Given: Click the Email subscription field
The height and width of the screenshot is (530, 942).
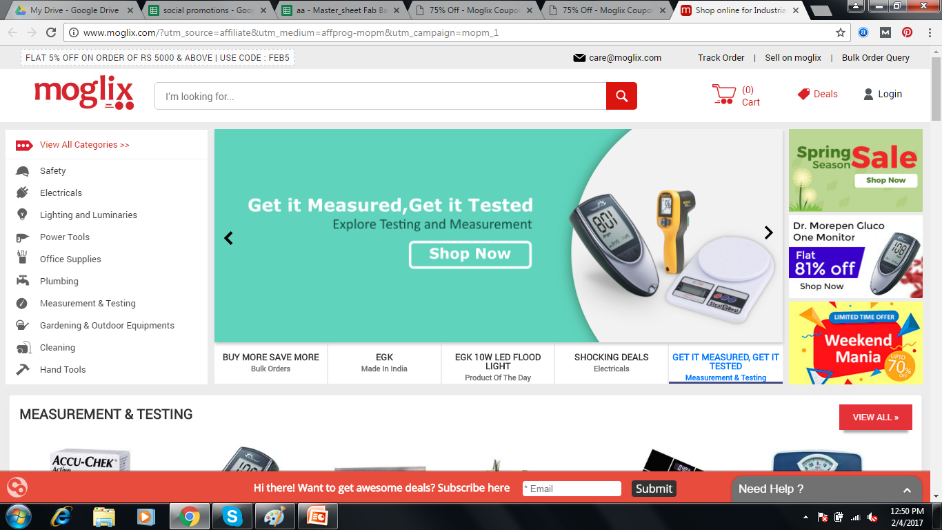Looking at the screenshot, I should (x=572, y=489).
